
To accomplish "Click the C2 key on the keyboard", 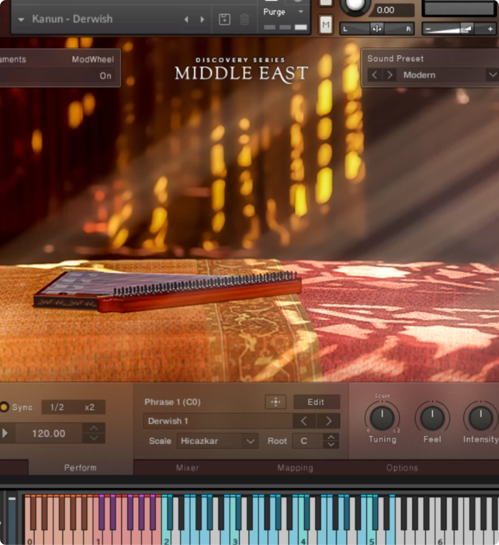I will (166, 534).
